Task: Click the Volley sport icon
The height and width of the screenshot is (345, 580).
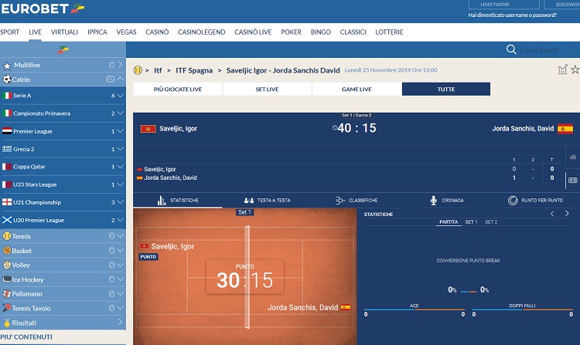Action: click(x=7, y=265)
